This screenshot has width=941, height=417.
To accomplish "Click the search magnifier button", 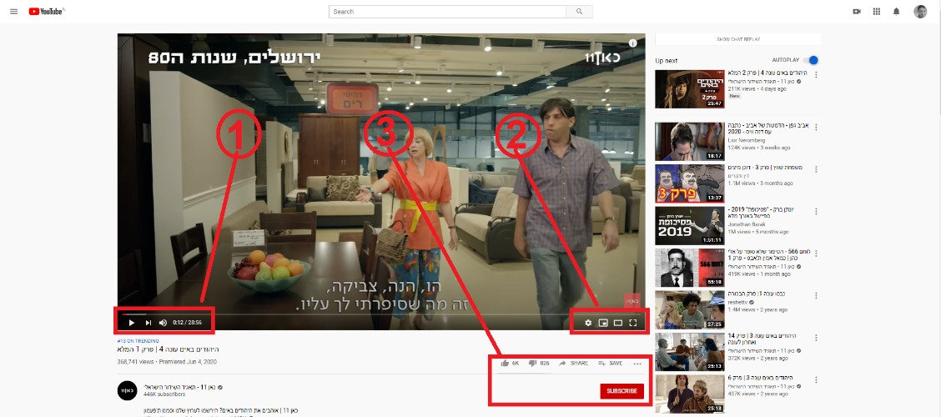I will coord(579,12).
